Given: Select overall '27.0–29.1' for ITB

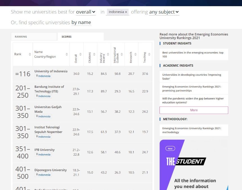Looking at the screenshot, I should point(76,91).
